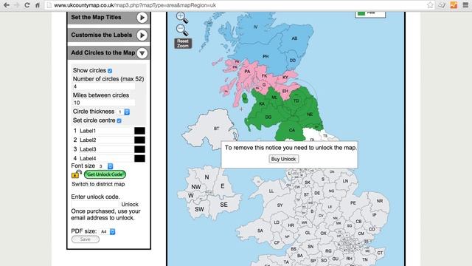Screen dimensions: 472x266
Task: Select the green DG area on the map
Action: click(x=268, y=117)
